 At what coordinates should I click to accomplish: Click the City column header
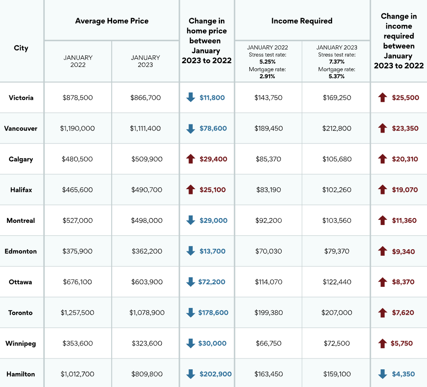(21, 48)
